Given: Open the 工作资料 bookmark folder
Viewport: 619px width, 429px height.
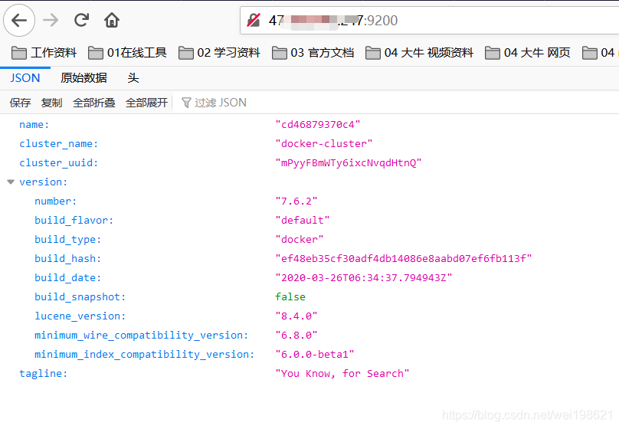Looking at the screenshot, I should click(x=44, y=53).
